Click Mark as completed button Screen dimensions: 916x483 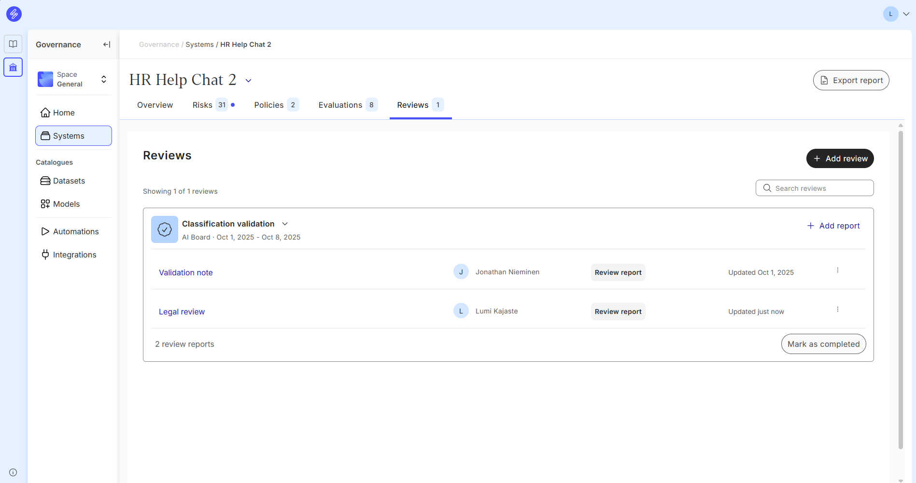tap(823, 344)
